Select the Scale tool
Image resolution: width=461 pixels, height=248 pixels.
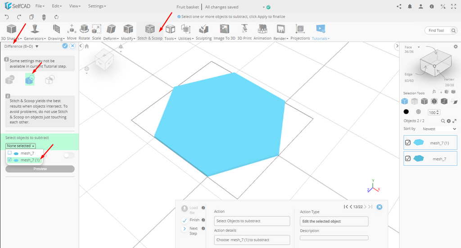(x=96, y=32)
